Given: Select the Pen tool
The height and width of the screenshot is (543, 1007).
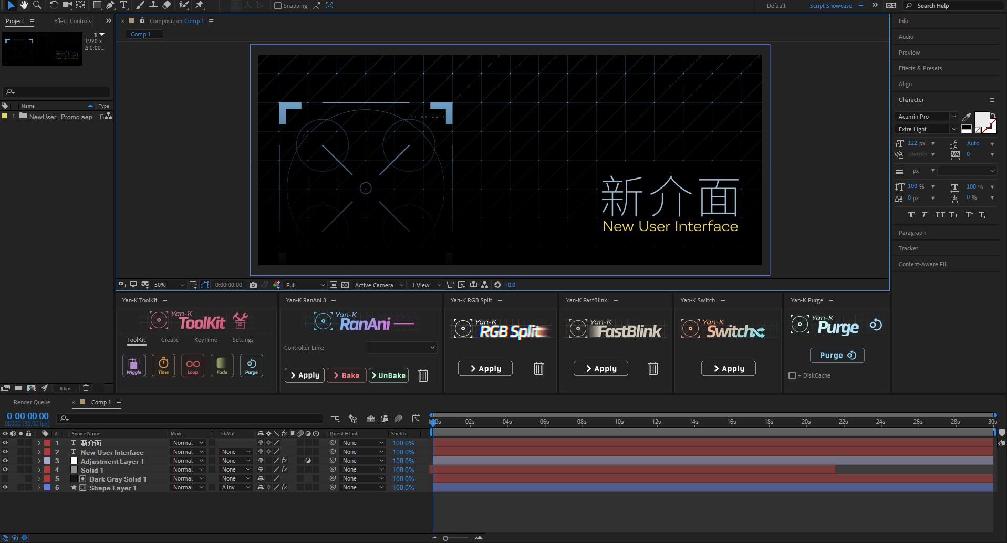Looking at the screenshot, I should click(110, 5).
